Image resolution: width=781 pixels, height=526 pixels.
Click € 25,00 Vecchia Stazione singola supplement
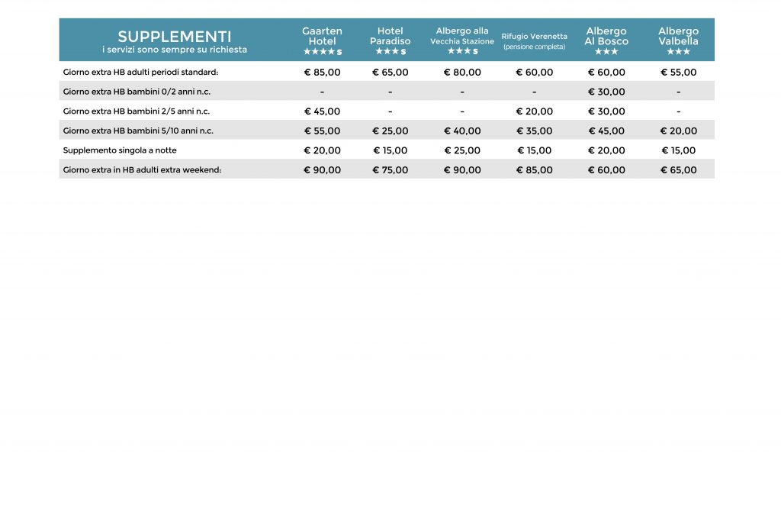[x=462, y=150]
